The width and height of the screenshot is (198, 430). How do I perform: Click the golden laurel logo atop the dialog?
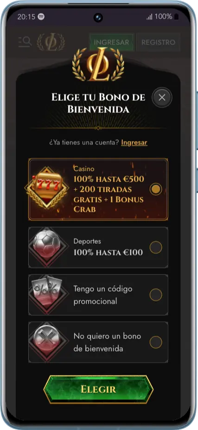pos(98,64)
